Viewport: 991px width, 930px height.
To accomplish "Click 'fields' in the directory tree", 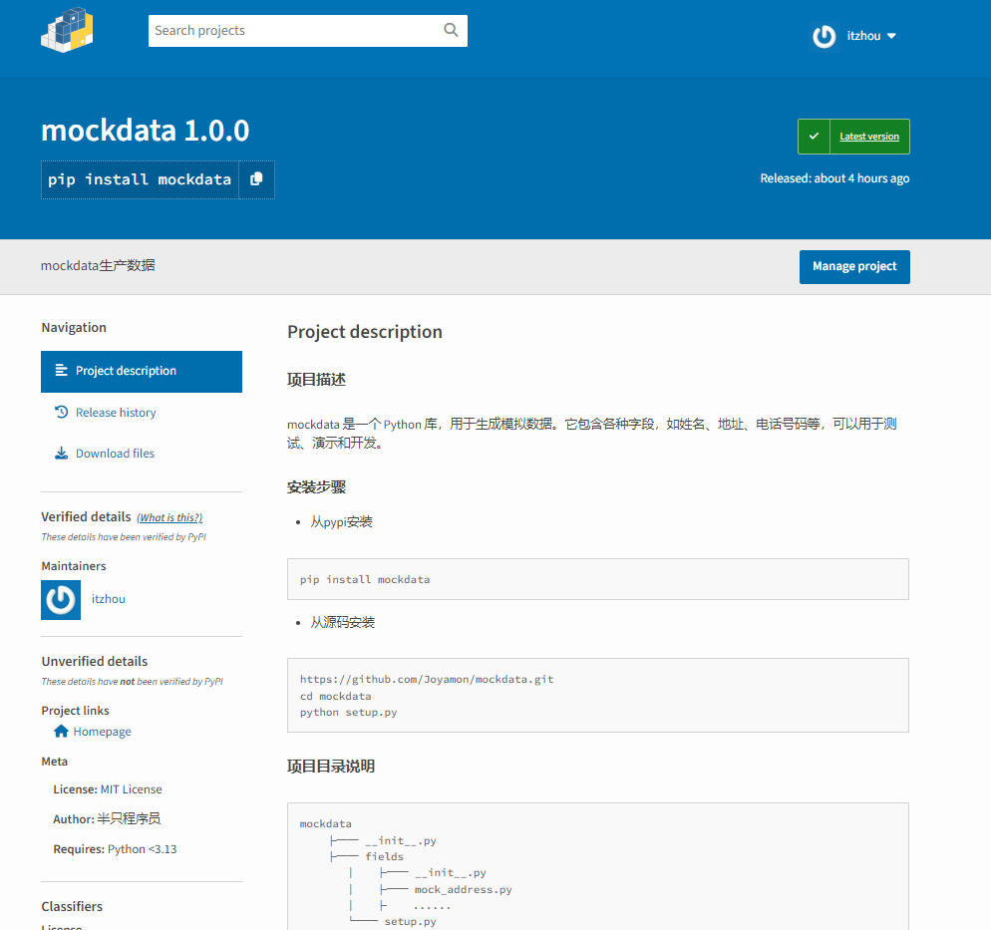I will [384, 856].
